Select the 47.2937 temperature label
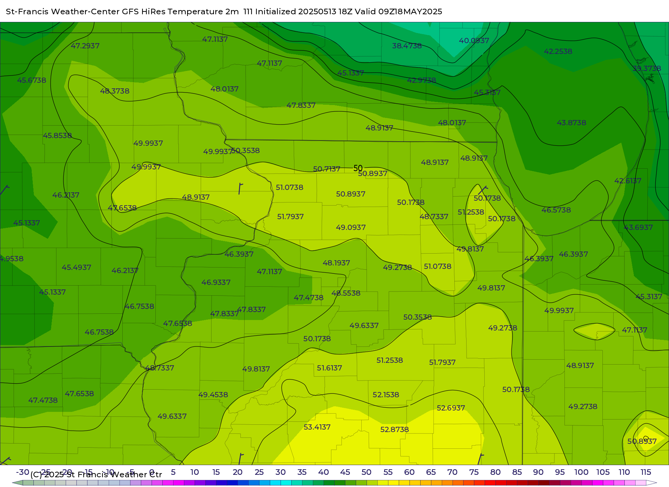Viewport: 669px width, 487px height. (x=85, y=46)
